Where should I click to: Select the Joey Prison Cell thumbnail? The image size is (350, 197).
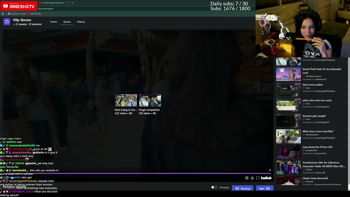click(x=288, y=152)
